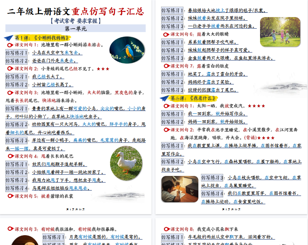The image size is (308, 245).
Task: Click the four red stars after 太阳一晒，我就变成汽
Action: [258, 106]
